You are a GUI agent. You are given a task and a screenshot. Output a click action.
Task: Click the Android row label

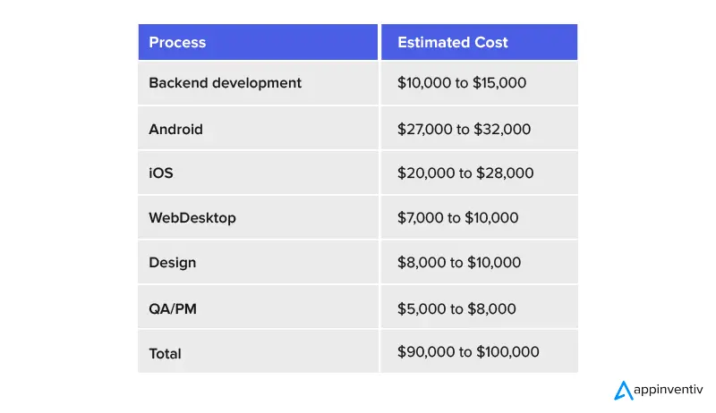click(x=175, y=129)
